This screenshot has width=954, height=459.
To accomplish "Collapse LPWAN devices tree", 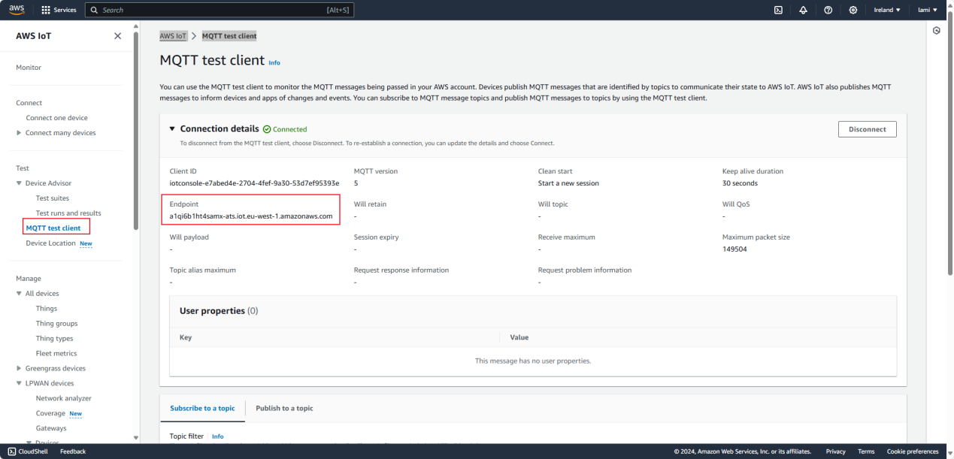I will tap(20, 384).
